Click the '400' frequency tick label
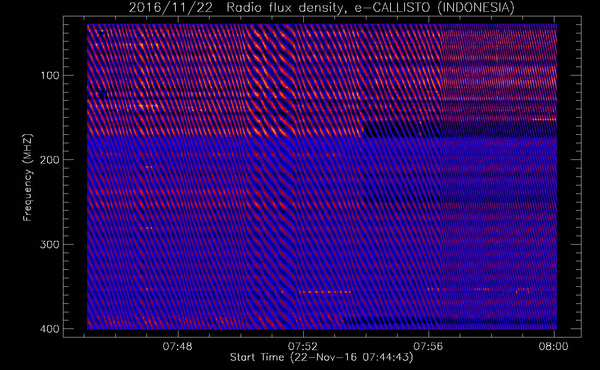The image size is (600, 370). pyautogui.click(x=49, y=329)
